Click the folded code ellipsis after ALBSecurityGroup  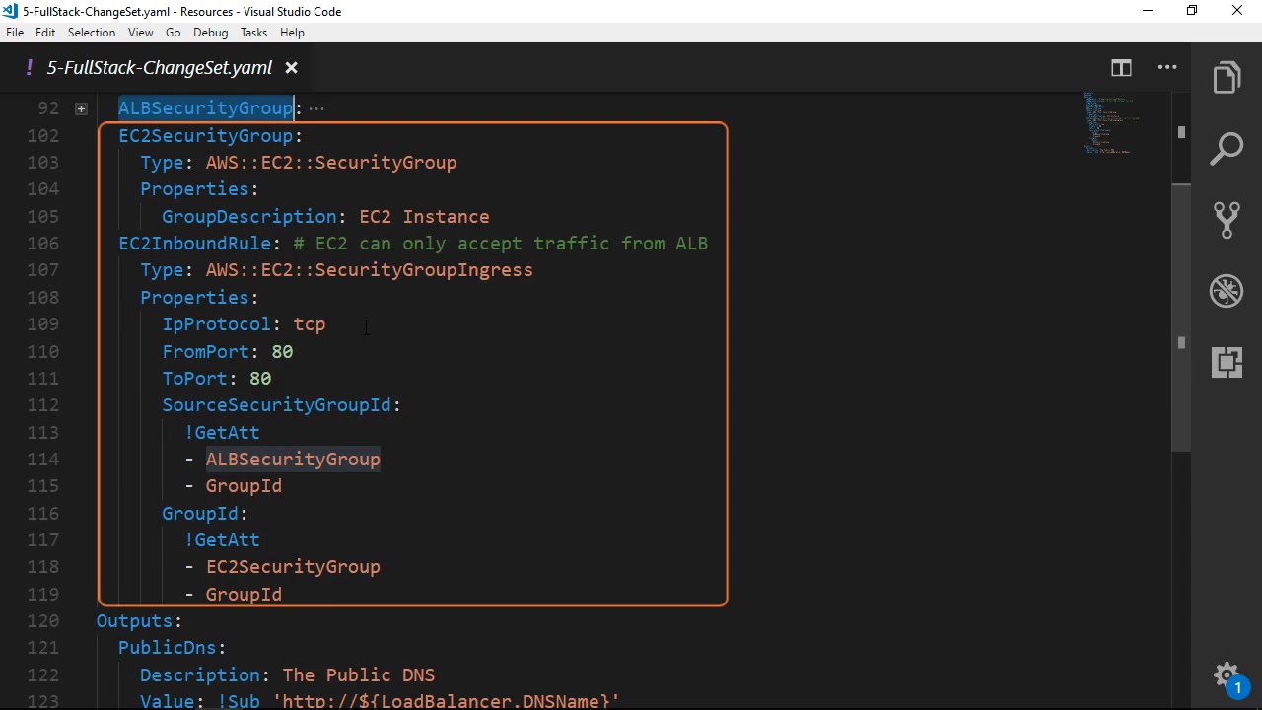tap(316, 108)
